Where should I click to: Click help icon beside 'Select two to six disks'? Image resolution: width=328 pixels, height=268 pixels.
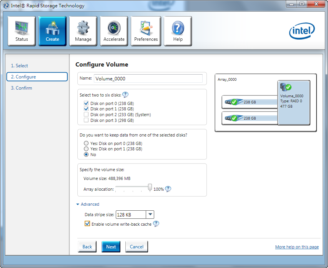125,95
